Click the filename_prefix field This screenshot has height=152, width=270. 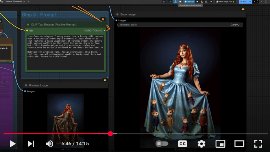click(x=180, y=25)
